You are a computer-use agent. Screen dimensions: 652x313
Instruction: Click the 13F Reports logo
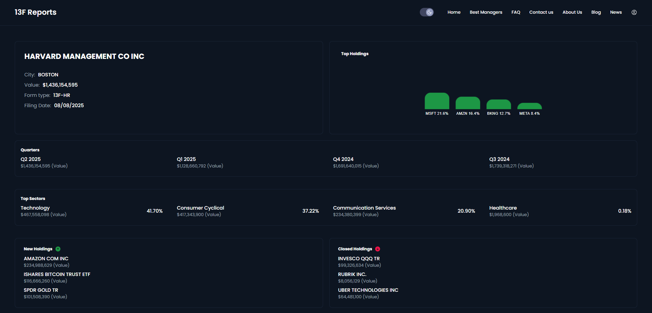pyautogui.click(x=36, y=12)
